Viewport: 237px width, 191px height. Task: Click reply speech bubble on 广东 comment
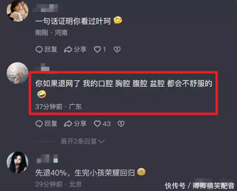(x=39, y=124)
